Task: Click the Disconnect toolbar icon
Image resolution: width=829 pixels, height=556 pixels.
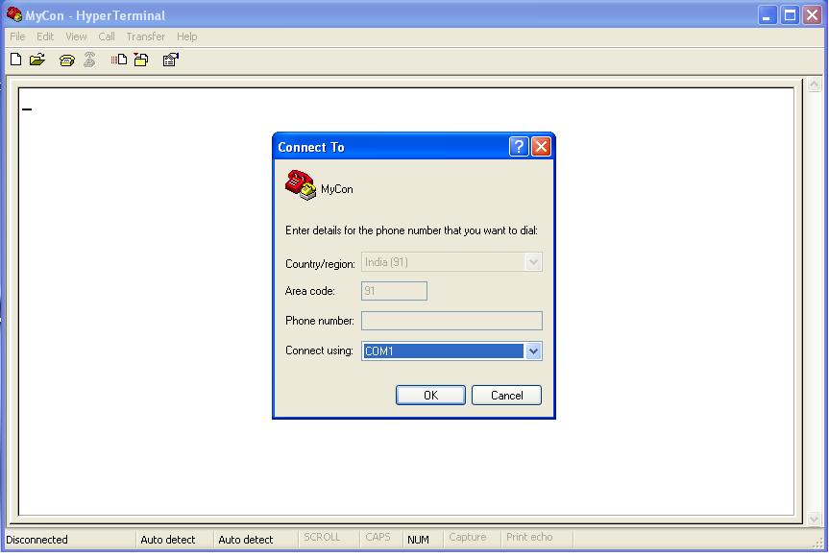Action: tap(89, 60)
